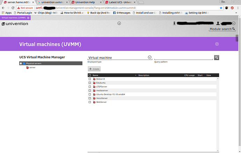Close the UVMM module with purple banner X
Screen dimensions: 241x153
[217, 44]
